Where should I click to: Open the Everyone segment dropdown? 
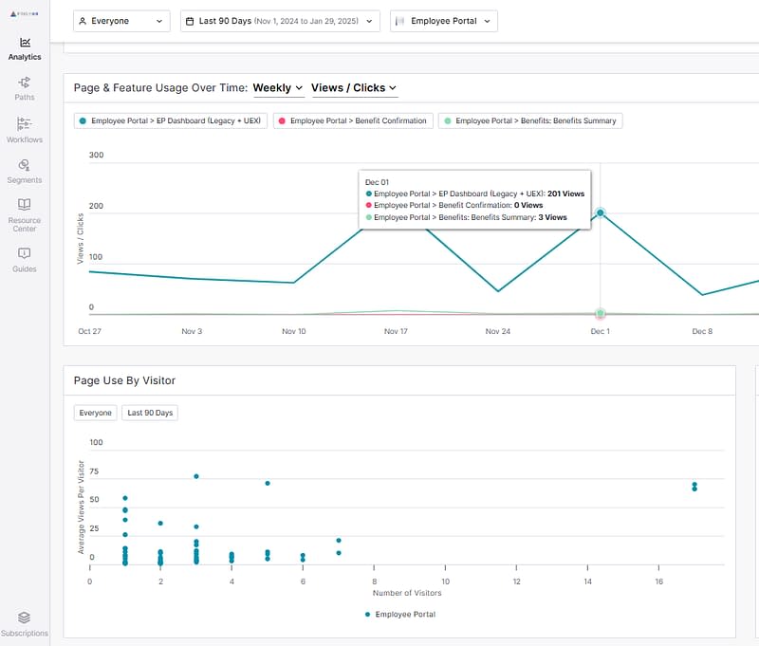coord(122,21)
